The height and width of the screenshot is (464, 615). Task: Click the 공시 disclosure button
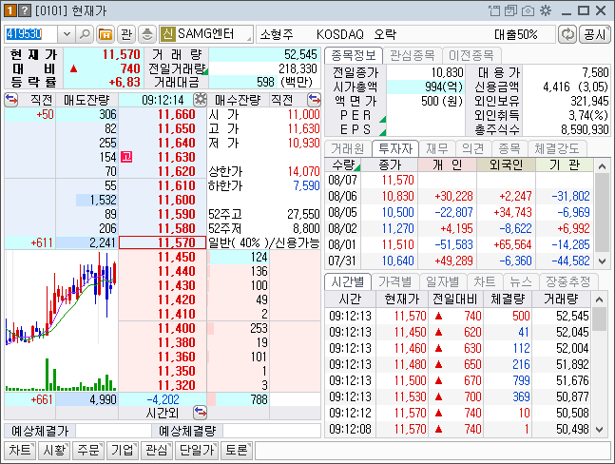(594, 34)
